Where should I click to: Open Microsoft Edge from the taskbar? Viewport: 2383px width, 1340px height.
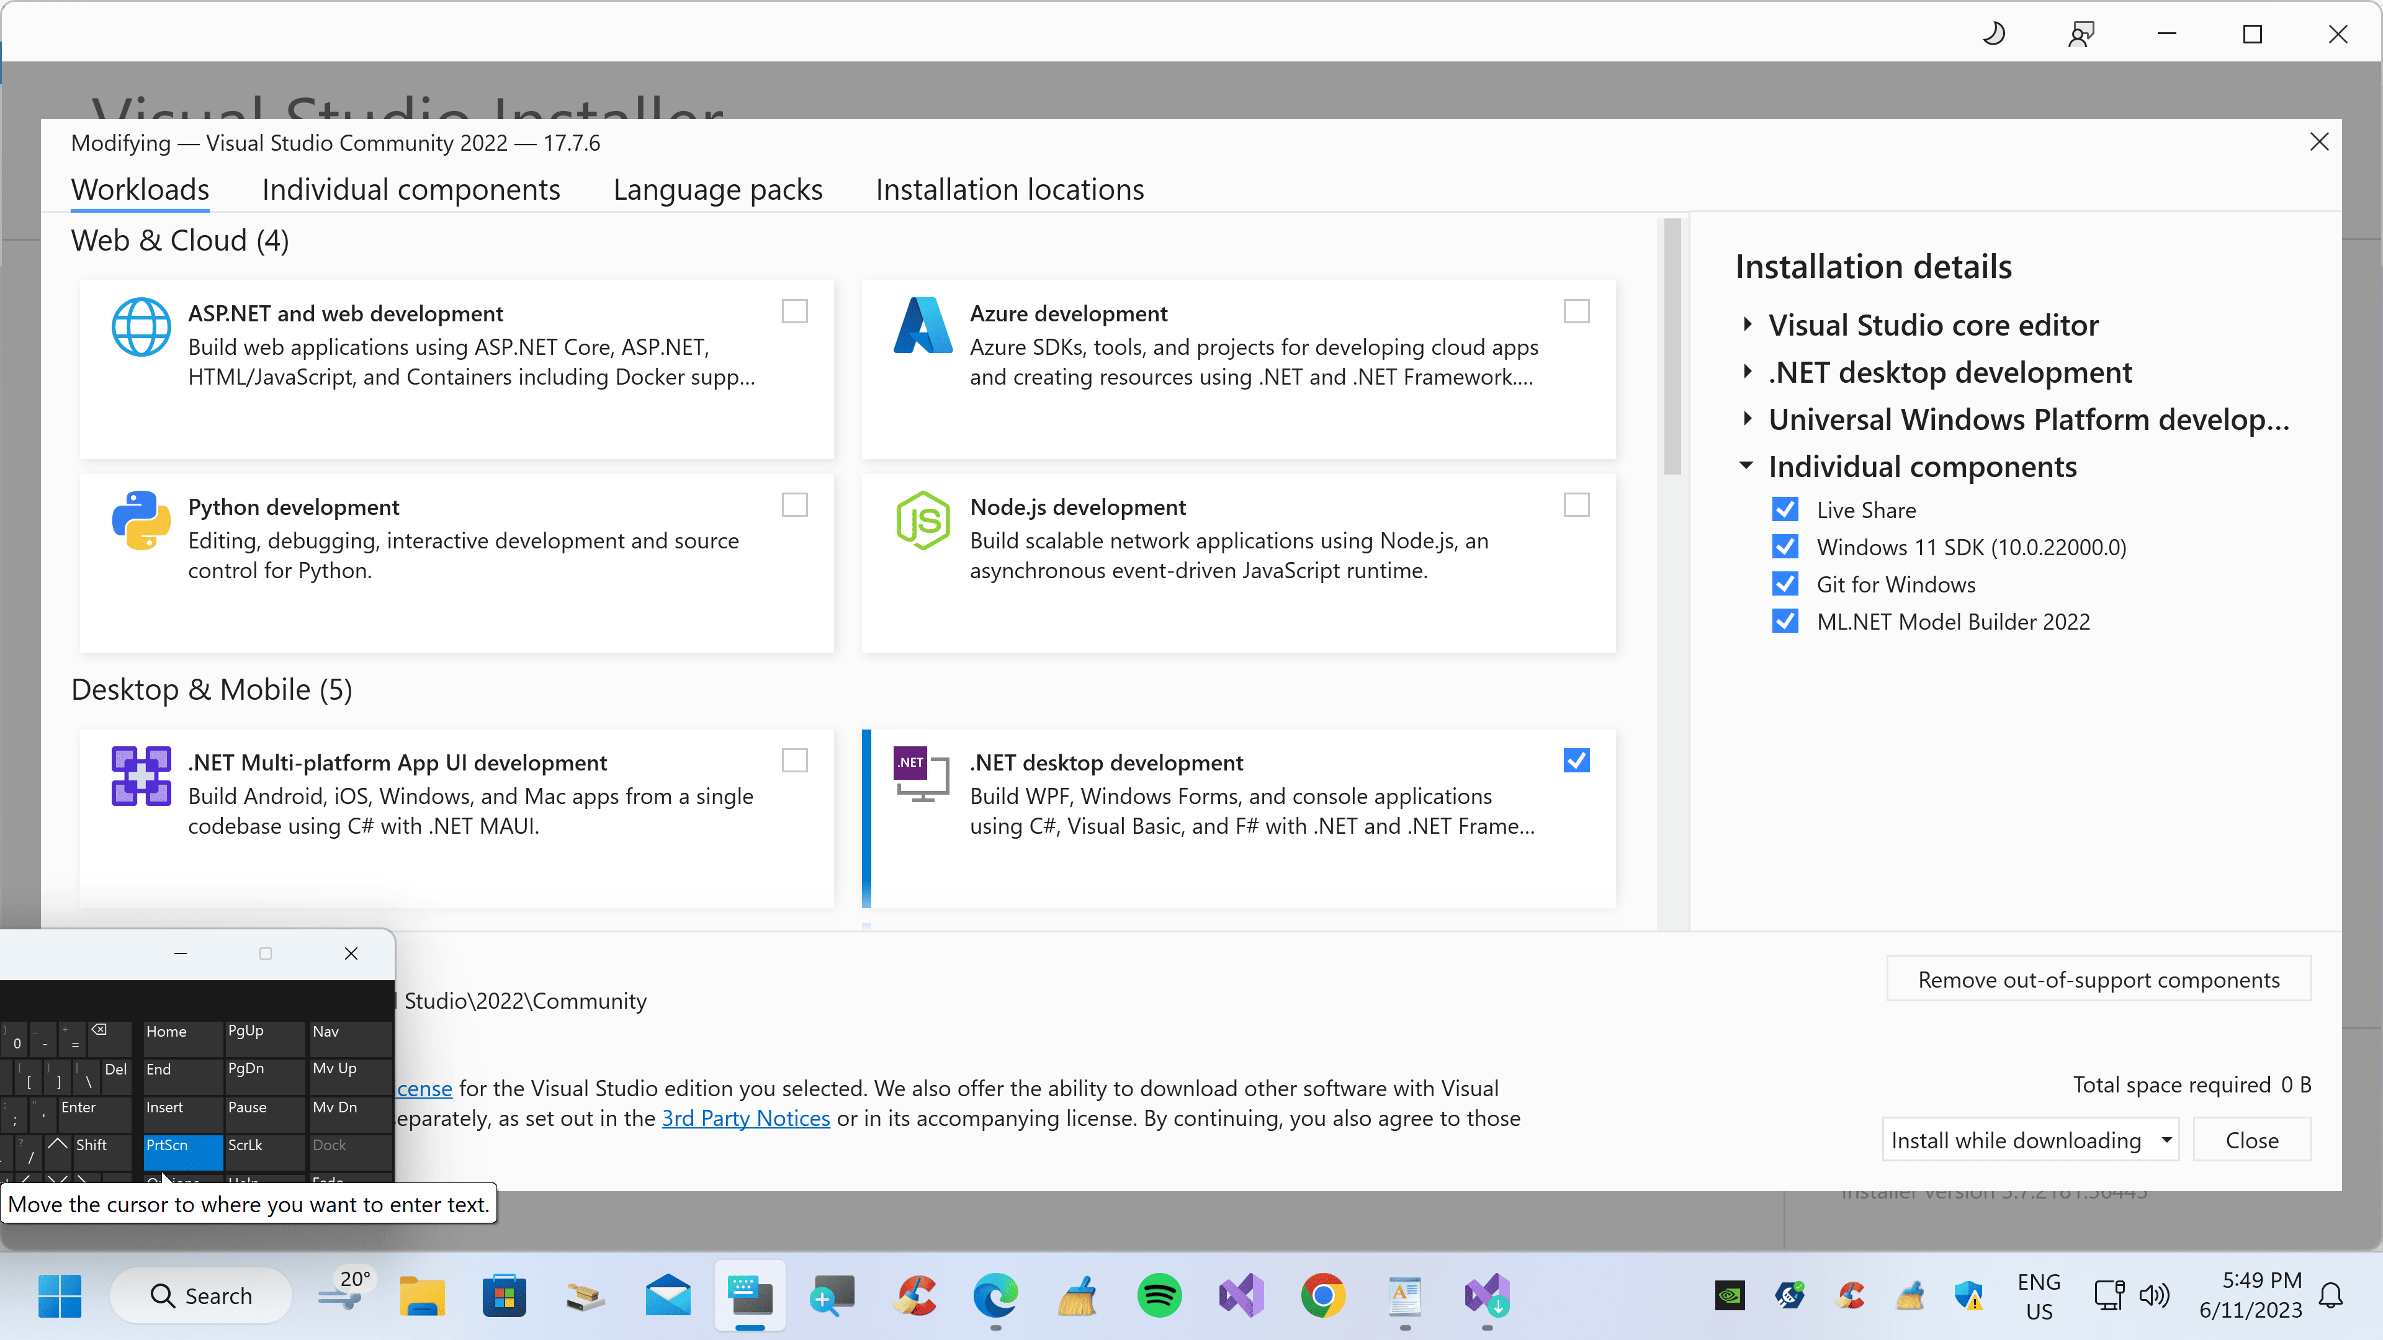pos(995,1295)
